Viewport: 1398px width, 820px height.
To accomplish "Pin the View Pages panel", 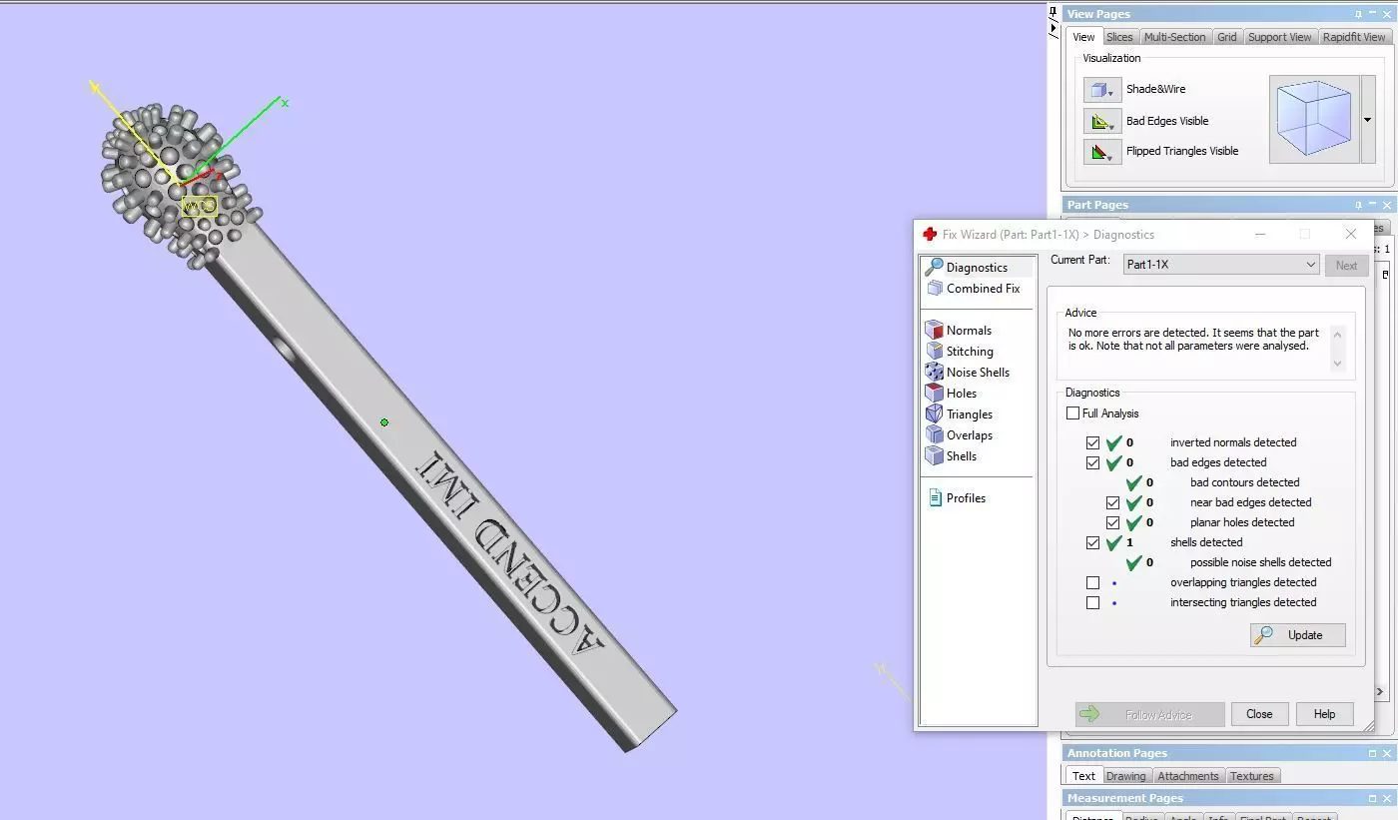I will click(1358, 14).
